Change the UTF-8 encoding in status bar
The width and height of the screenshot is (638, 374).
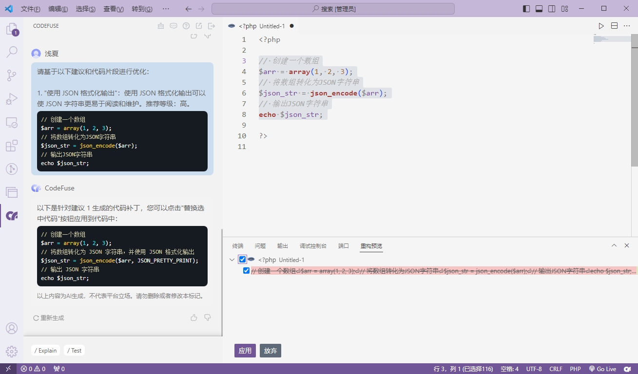pyautogui.click(x=534, y=369)
